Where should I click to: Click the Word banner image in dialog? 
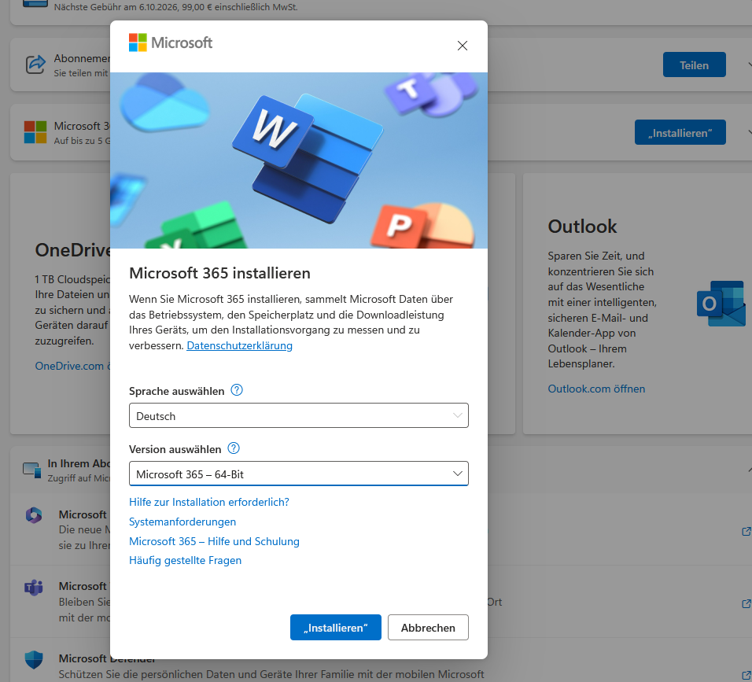click(x=298, y=160)
